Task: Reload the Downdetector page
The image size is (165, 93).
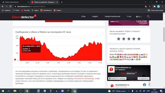Action: [x=10, y=6]
